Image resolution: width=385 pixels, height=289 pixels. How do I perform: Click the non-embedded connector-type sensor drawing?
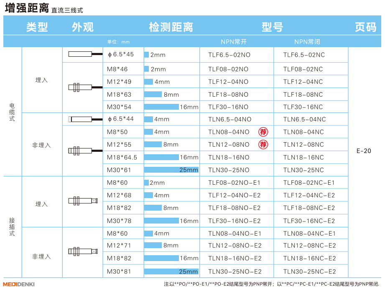(x=83, y=251)
